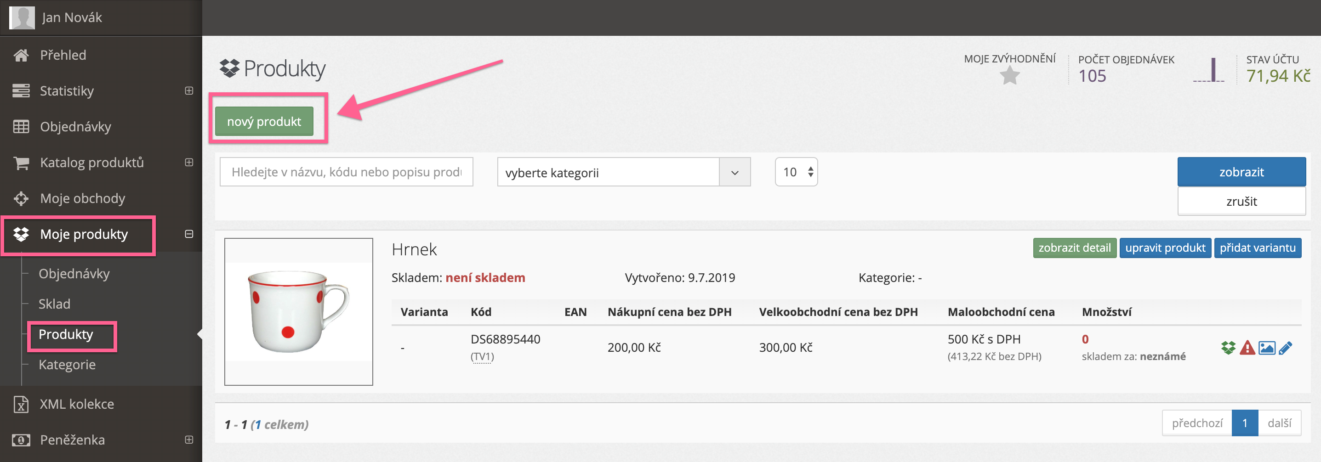Click the blue image icon for variant
The width and height of the screenshot is (1321, 462).
point(1267,348)
